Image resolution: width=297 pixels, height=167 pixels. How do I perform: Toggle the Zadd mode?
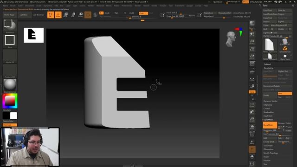pyautogui.click(x=131, y=13)
